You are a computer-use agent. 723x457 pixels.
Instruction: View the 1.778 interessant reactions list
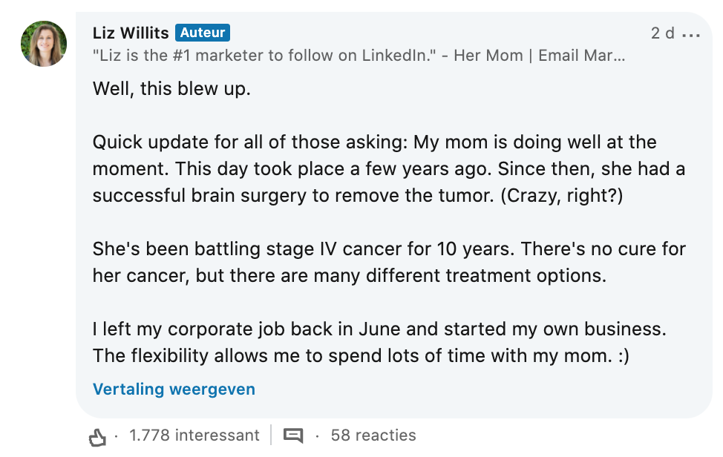point(194,435)
